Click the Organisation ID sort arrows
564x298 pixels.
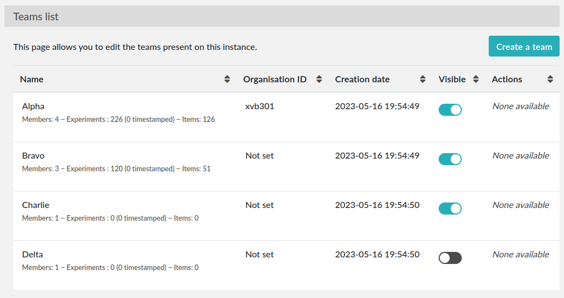pos(319,80)
